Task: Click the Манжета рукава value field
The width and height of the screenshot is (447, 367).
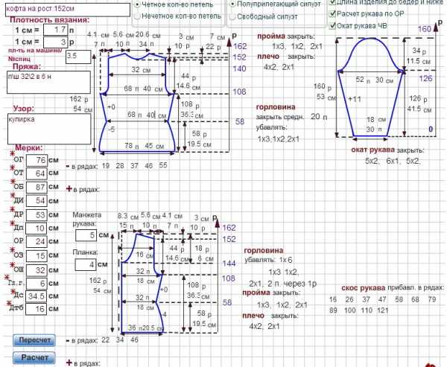Action: tap(86, 236)
